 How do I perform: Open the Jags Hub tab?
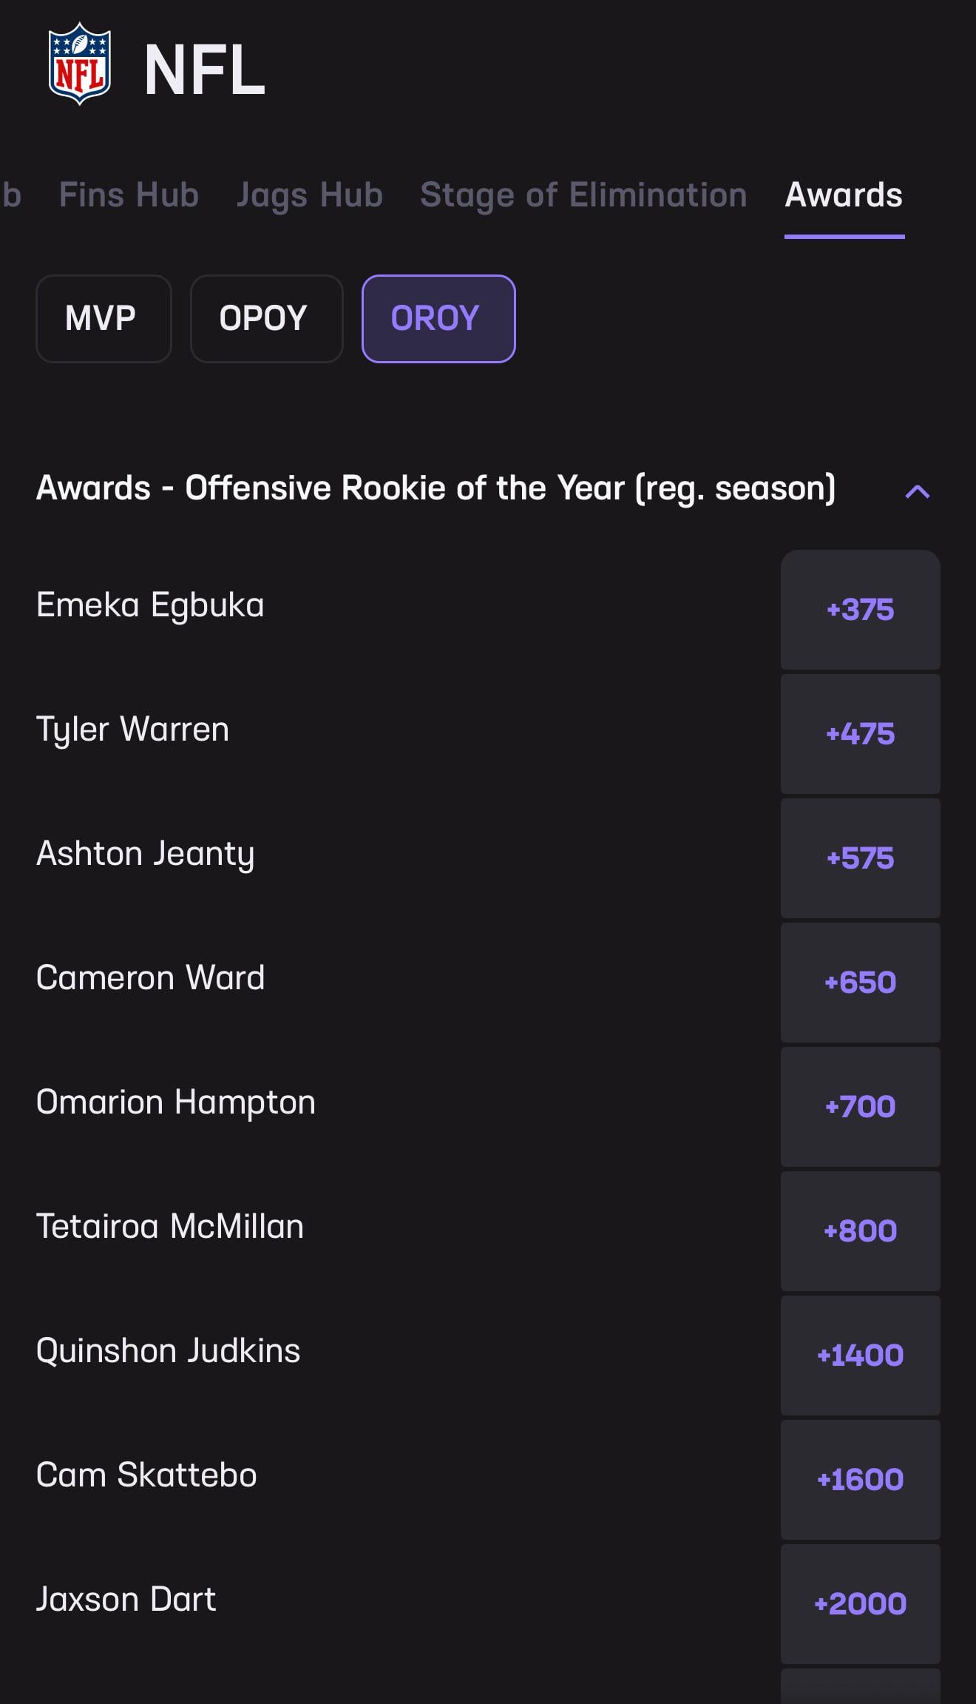coord(309,195)
